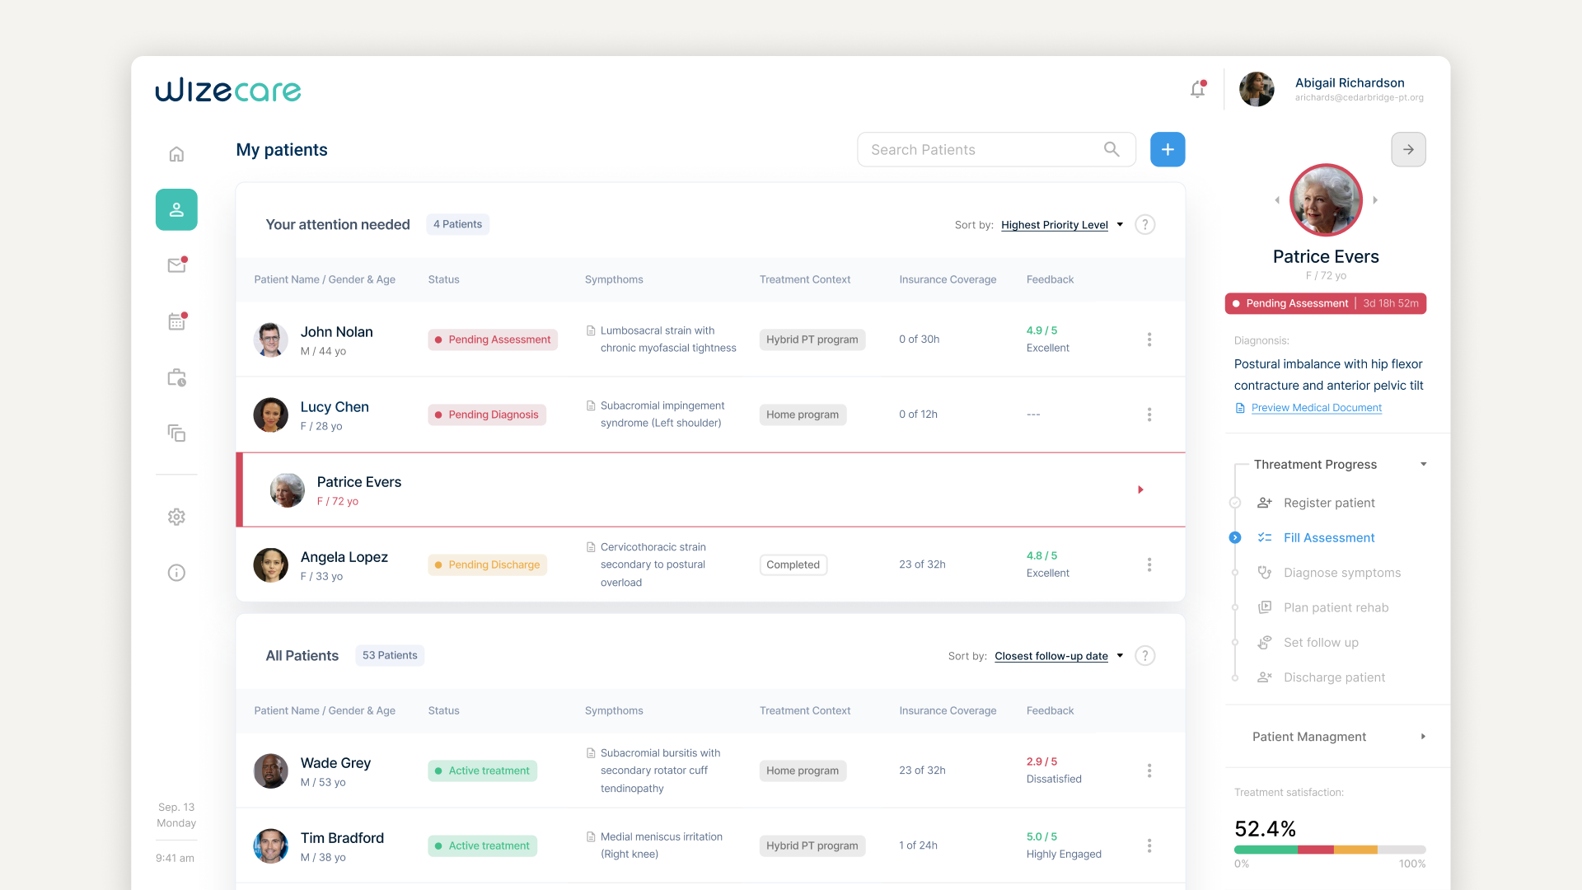Click the wizecare logo

[228, 90]
